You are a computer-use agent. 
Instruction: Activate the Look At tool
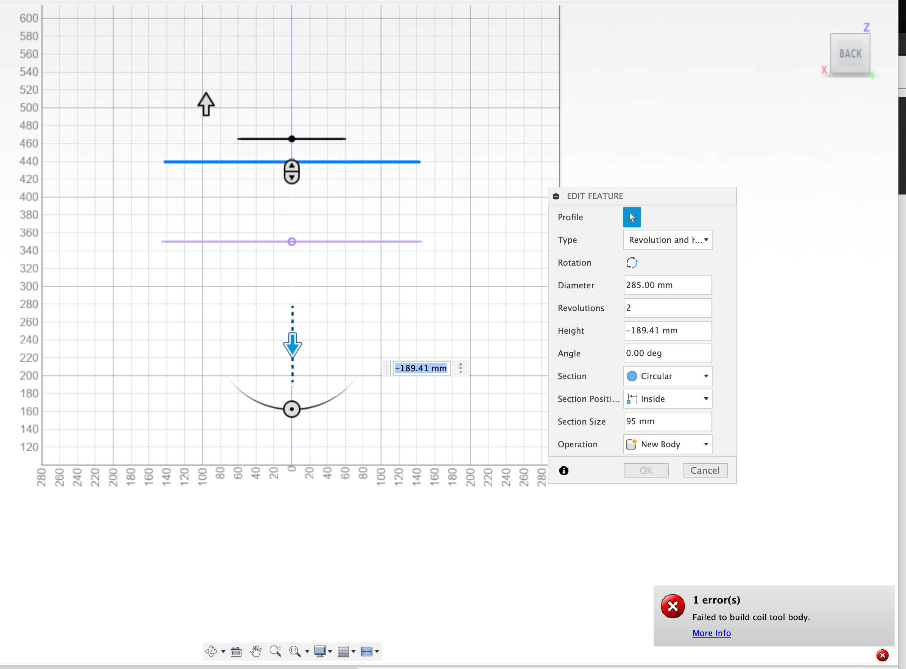coord(236,651)
